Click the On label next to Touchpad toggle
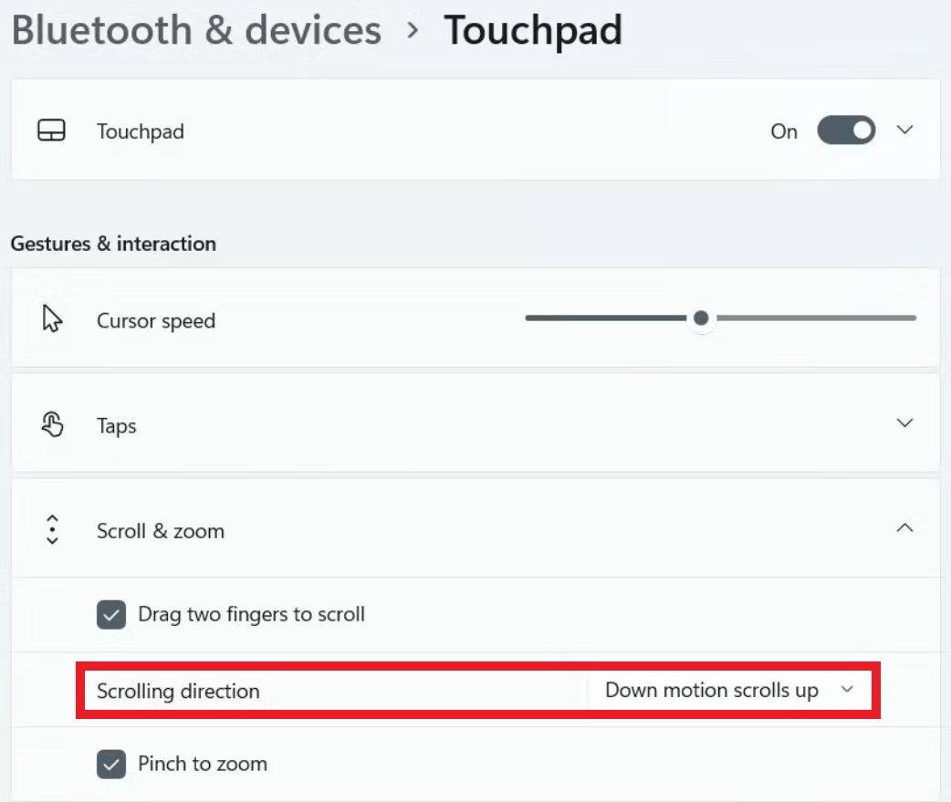 tap(783, 131)
